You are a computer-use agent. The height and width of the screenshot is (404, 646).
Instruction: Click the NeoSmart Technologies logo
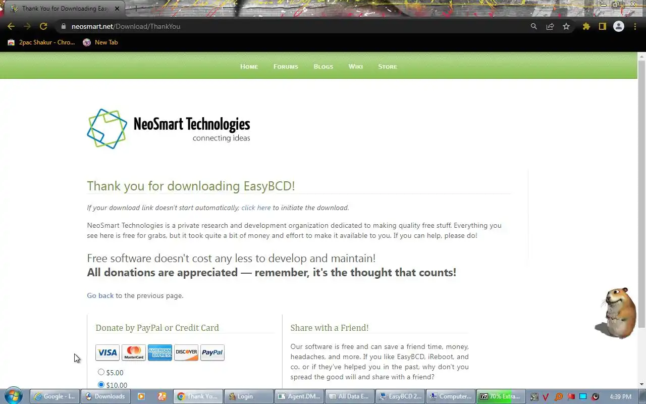click(169, 129)
